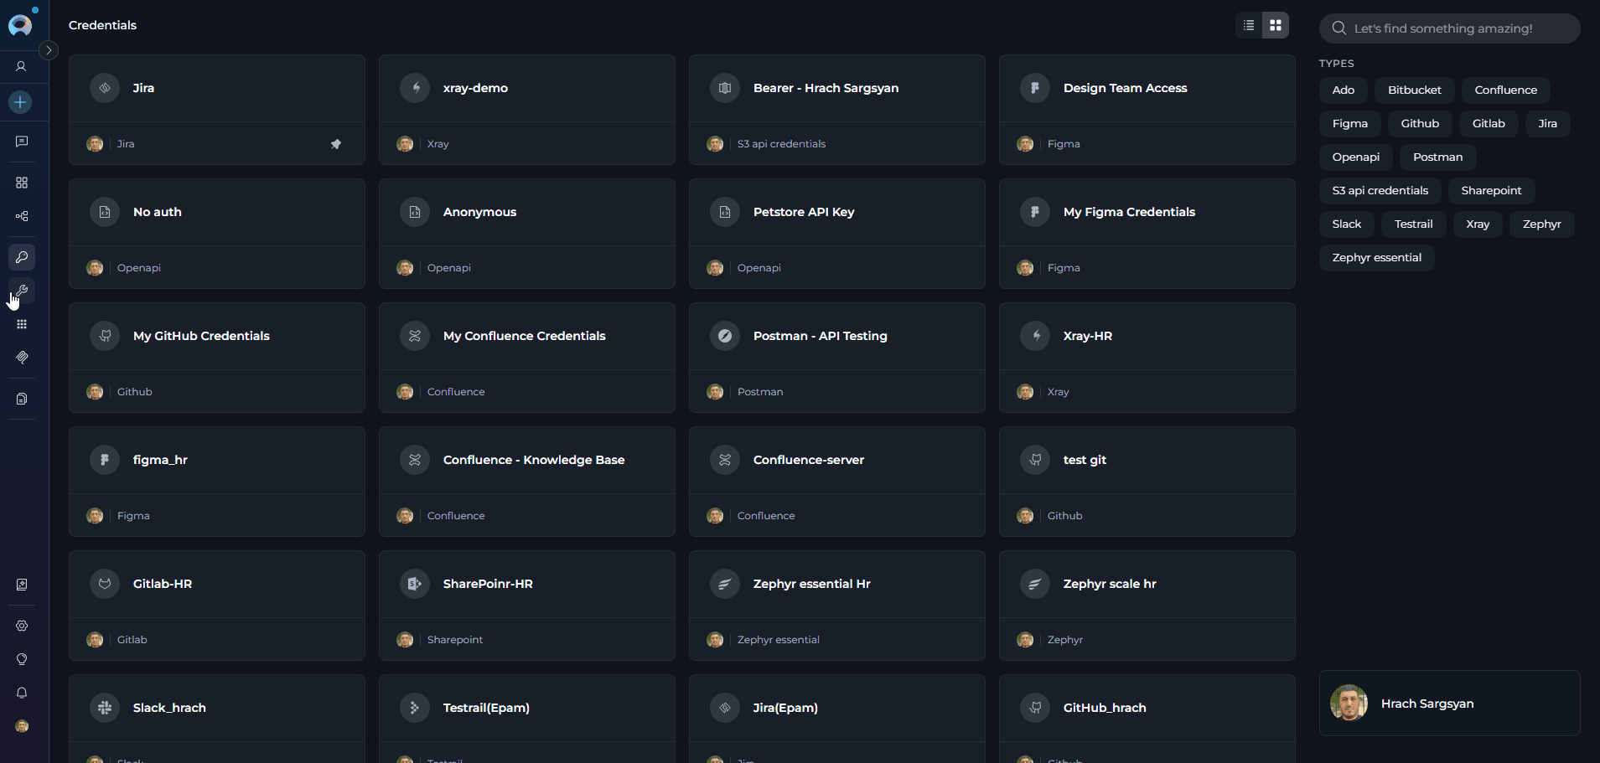The height and width of the screenshot is (763, 1600).
Task: Filter by Github type tag
Action: click(x=1420, y=123)
